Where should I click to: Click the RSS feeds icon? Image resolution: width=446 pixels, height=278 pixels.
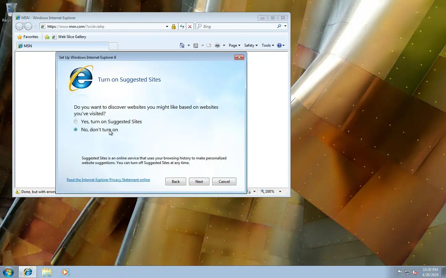coord(196,45)
